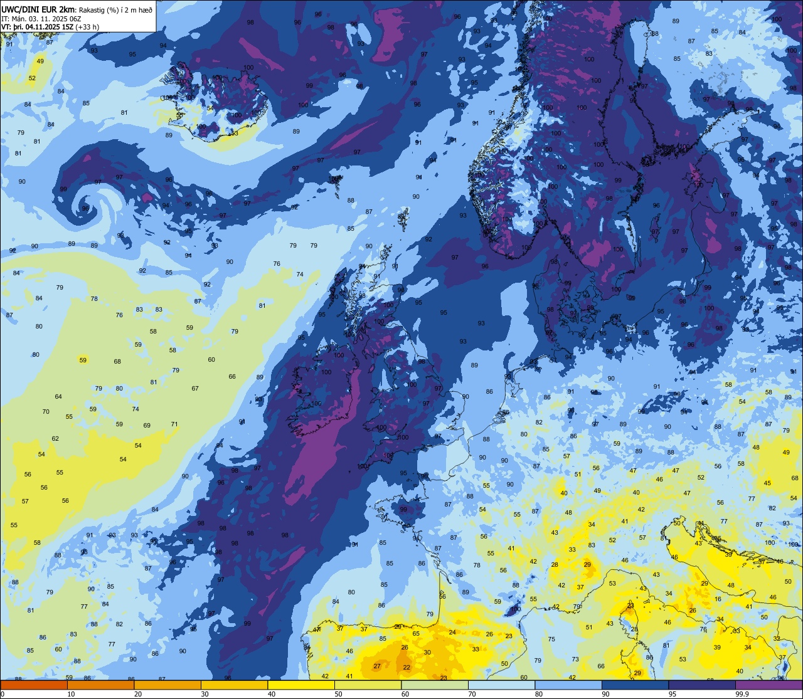Click the 40–50% bright yellow legend swatch

[301, 685]
